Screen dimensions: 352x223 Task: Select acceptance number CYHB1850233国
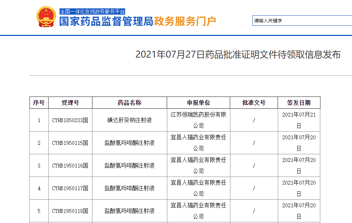70,120
